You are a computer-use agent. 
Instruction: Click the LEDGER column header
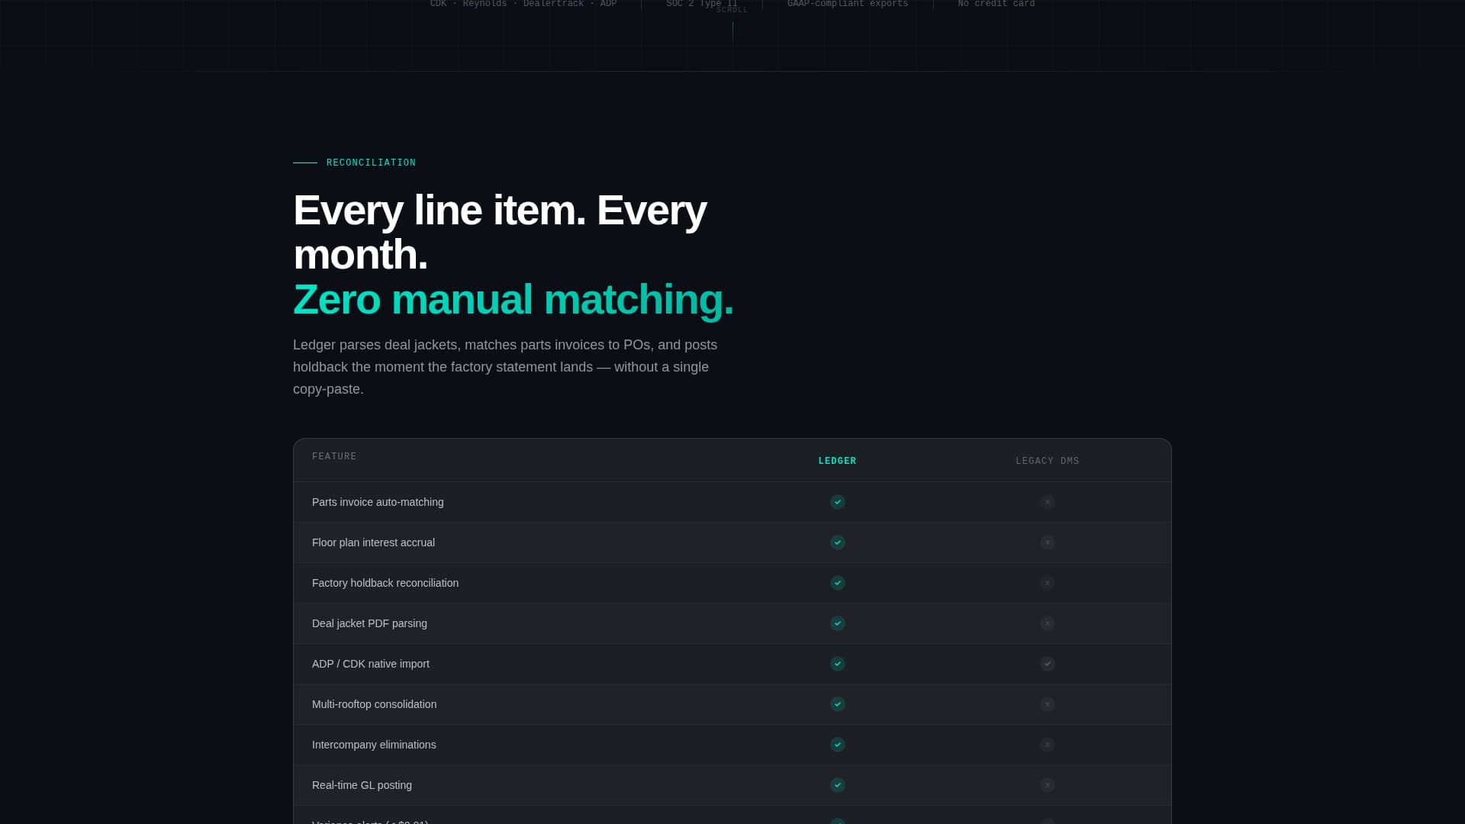click(x=837, y=461)
